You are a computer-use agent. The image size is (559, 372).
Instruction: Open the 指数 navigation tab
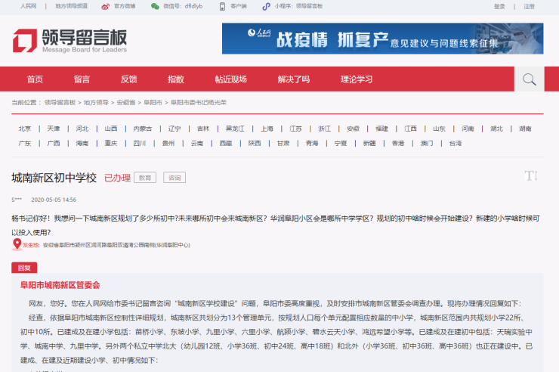point(176,79)
